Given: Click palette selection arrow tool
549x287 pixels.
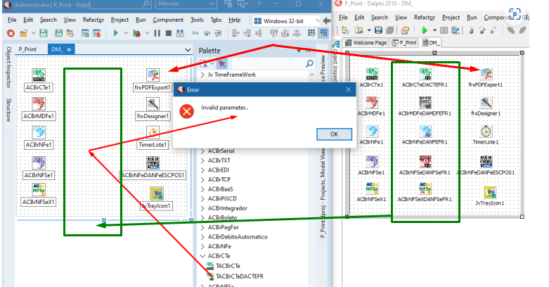Looking at the screenshot, I should click(221, 64).
